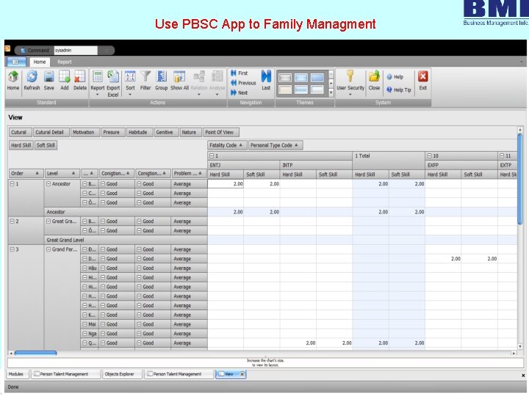Go to First record
Screen dimensions: 529x396
click(240, 73)
